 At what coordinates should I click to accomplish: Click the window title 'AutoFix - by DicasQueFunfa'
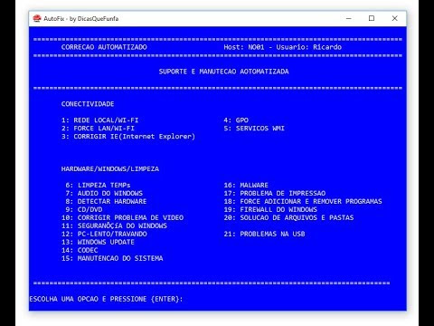point(81,19)
